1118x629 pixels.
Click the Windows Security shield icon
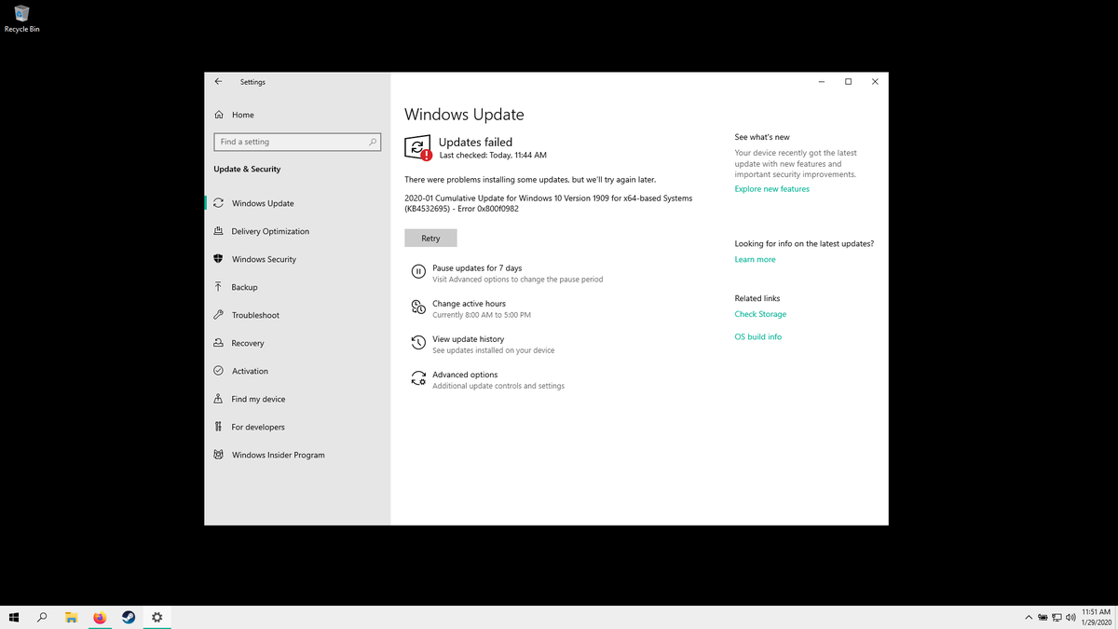click(x=218, y=259)
